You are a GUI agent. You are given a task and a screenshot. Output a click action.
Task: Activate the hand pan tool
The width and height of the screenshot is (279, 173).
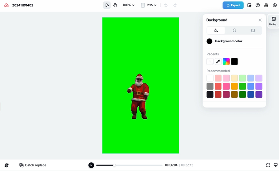[115, 5]
